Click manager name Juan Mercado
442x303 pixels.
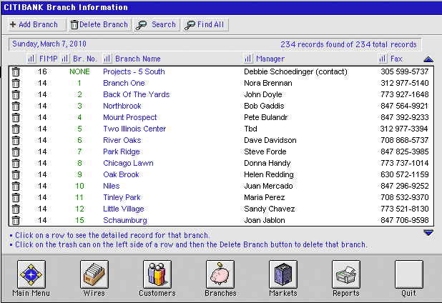268,186
